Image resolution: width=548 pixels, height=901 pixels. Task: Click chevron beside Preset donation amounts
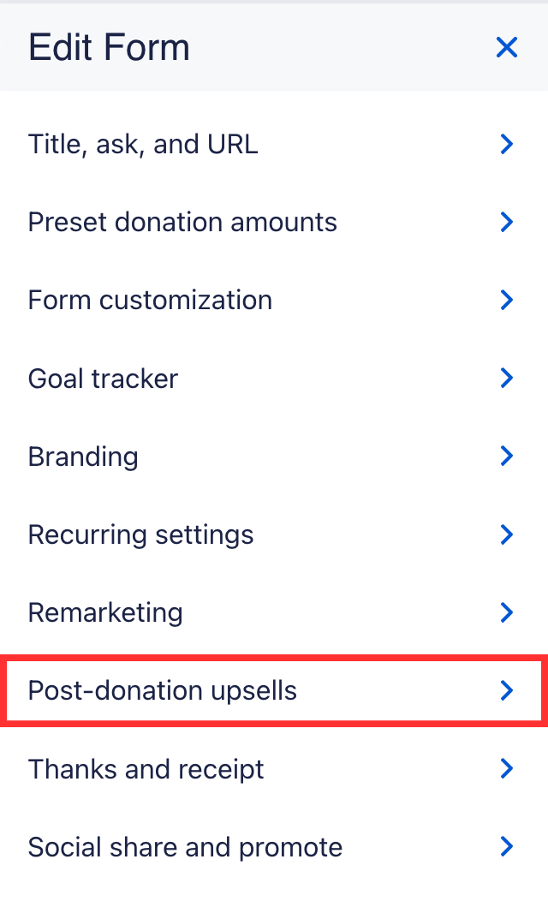point(507,222)
